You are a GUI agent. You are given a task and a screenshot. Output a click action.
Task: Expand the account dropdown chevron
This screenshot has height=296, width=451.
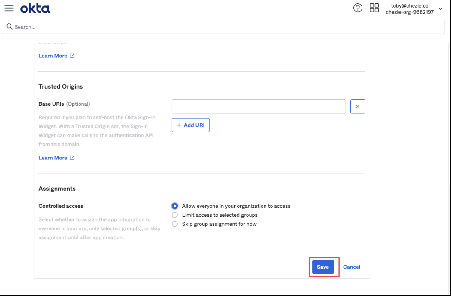[440, 9]
